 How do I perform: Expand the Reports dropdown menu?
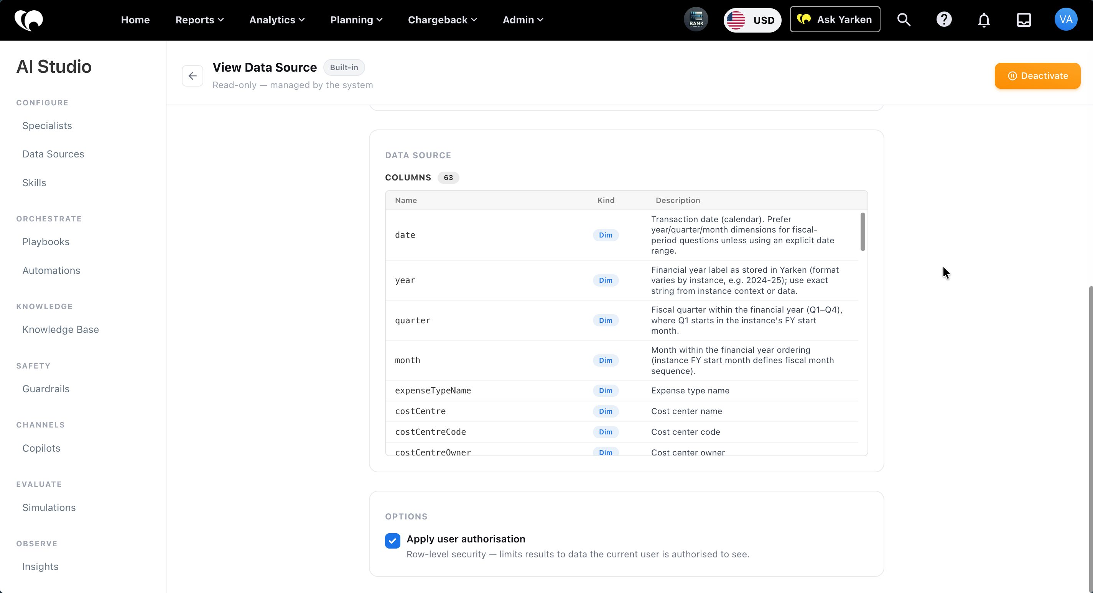[199, 20]
